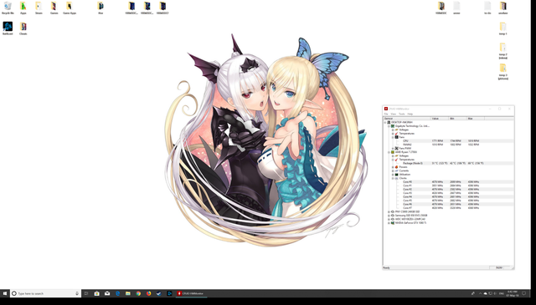Viewport: 536px width, 305px height.
Task: Open the taskbar clock and date
Action: point(512,293)
